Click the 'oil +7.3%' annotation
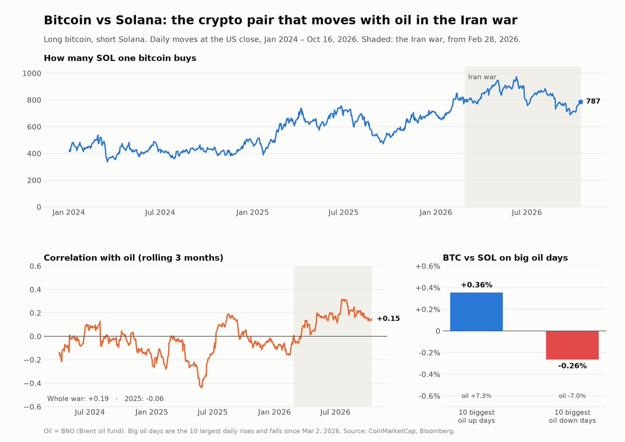 coord(477,396)
